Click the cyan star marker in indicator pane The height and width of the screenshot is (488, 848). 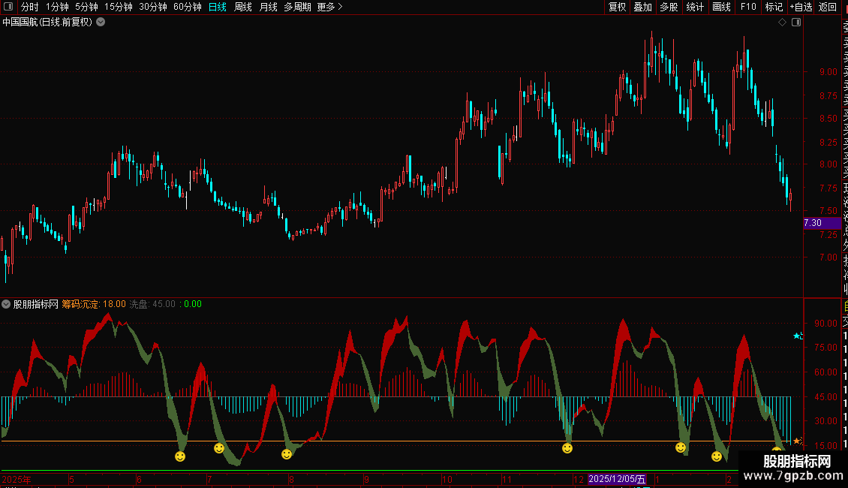(797, 336)
